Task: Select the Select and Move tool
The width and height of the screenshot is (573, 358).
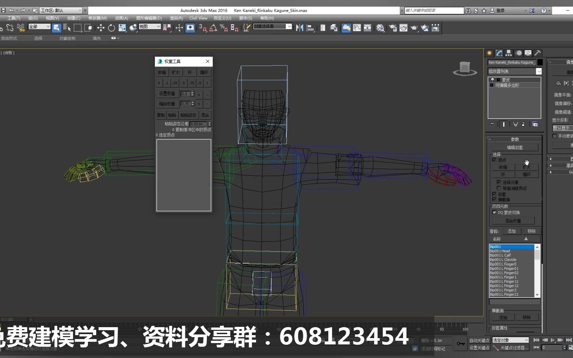Action: (x=101, y=28)
